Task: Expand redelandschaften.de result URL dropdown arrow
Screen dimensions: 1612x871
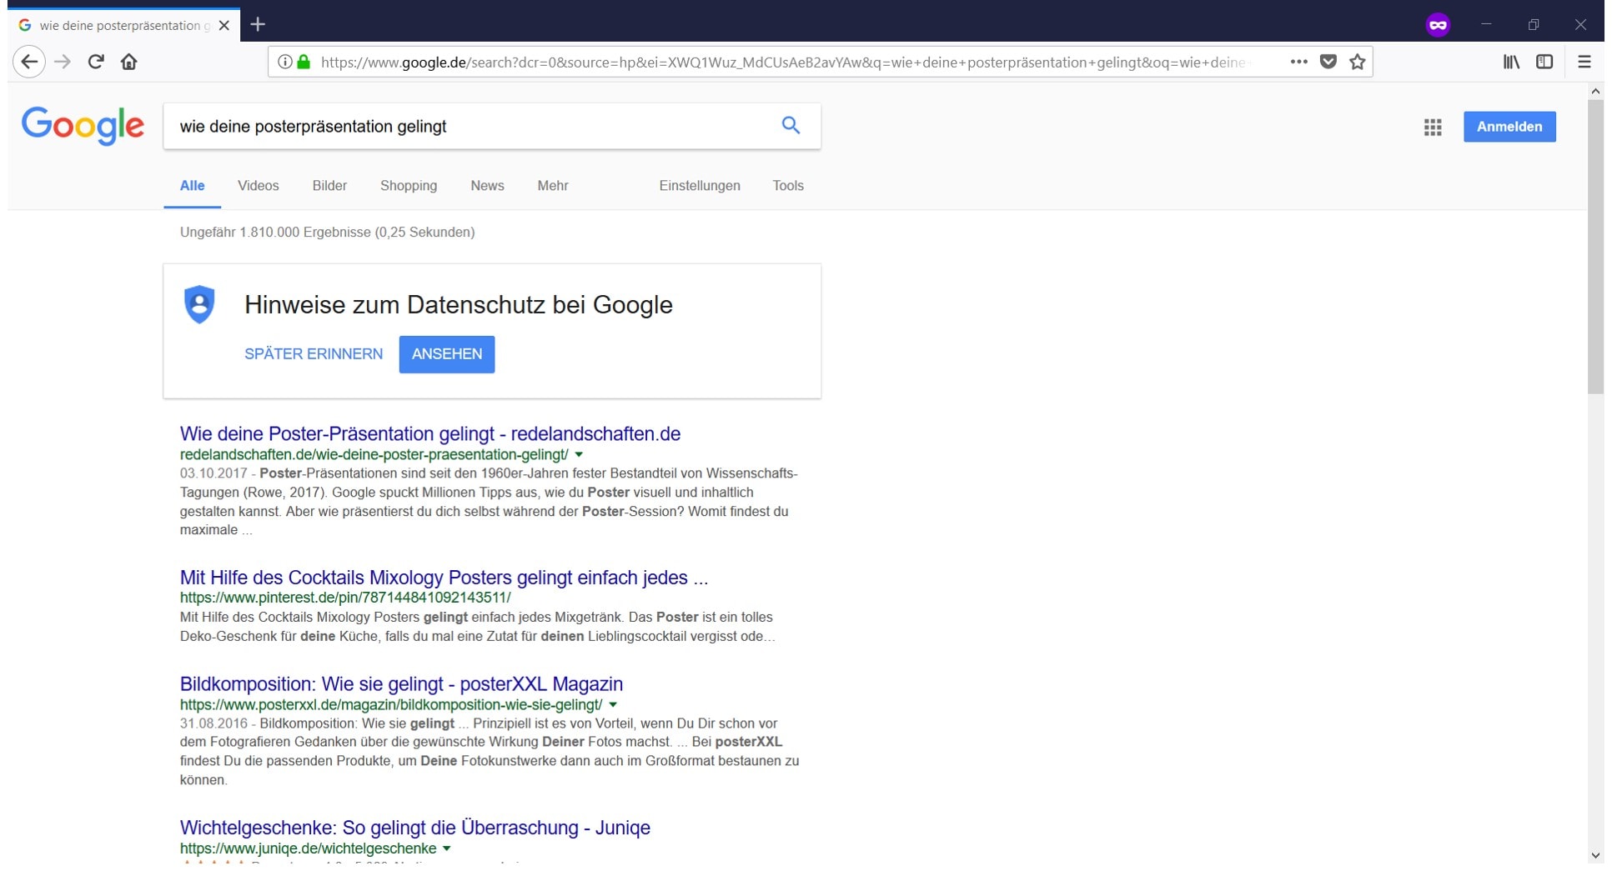Action: pyautogui.click(x=579, y=455)
